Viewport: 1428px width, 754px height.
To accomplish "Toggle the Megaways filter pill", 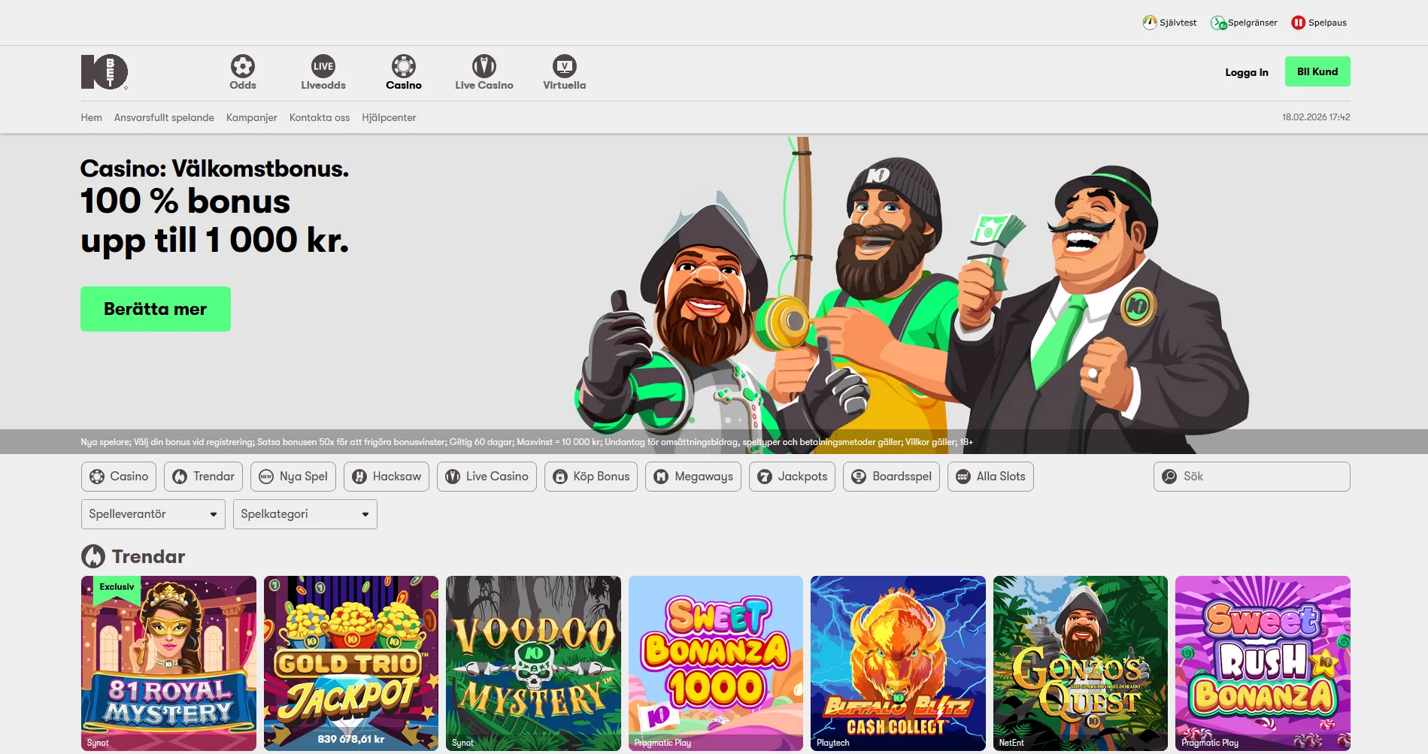I will coord(693,476).
